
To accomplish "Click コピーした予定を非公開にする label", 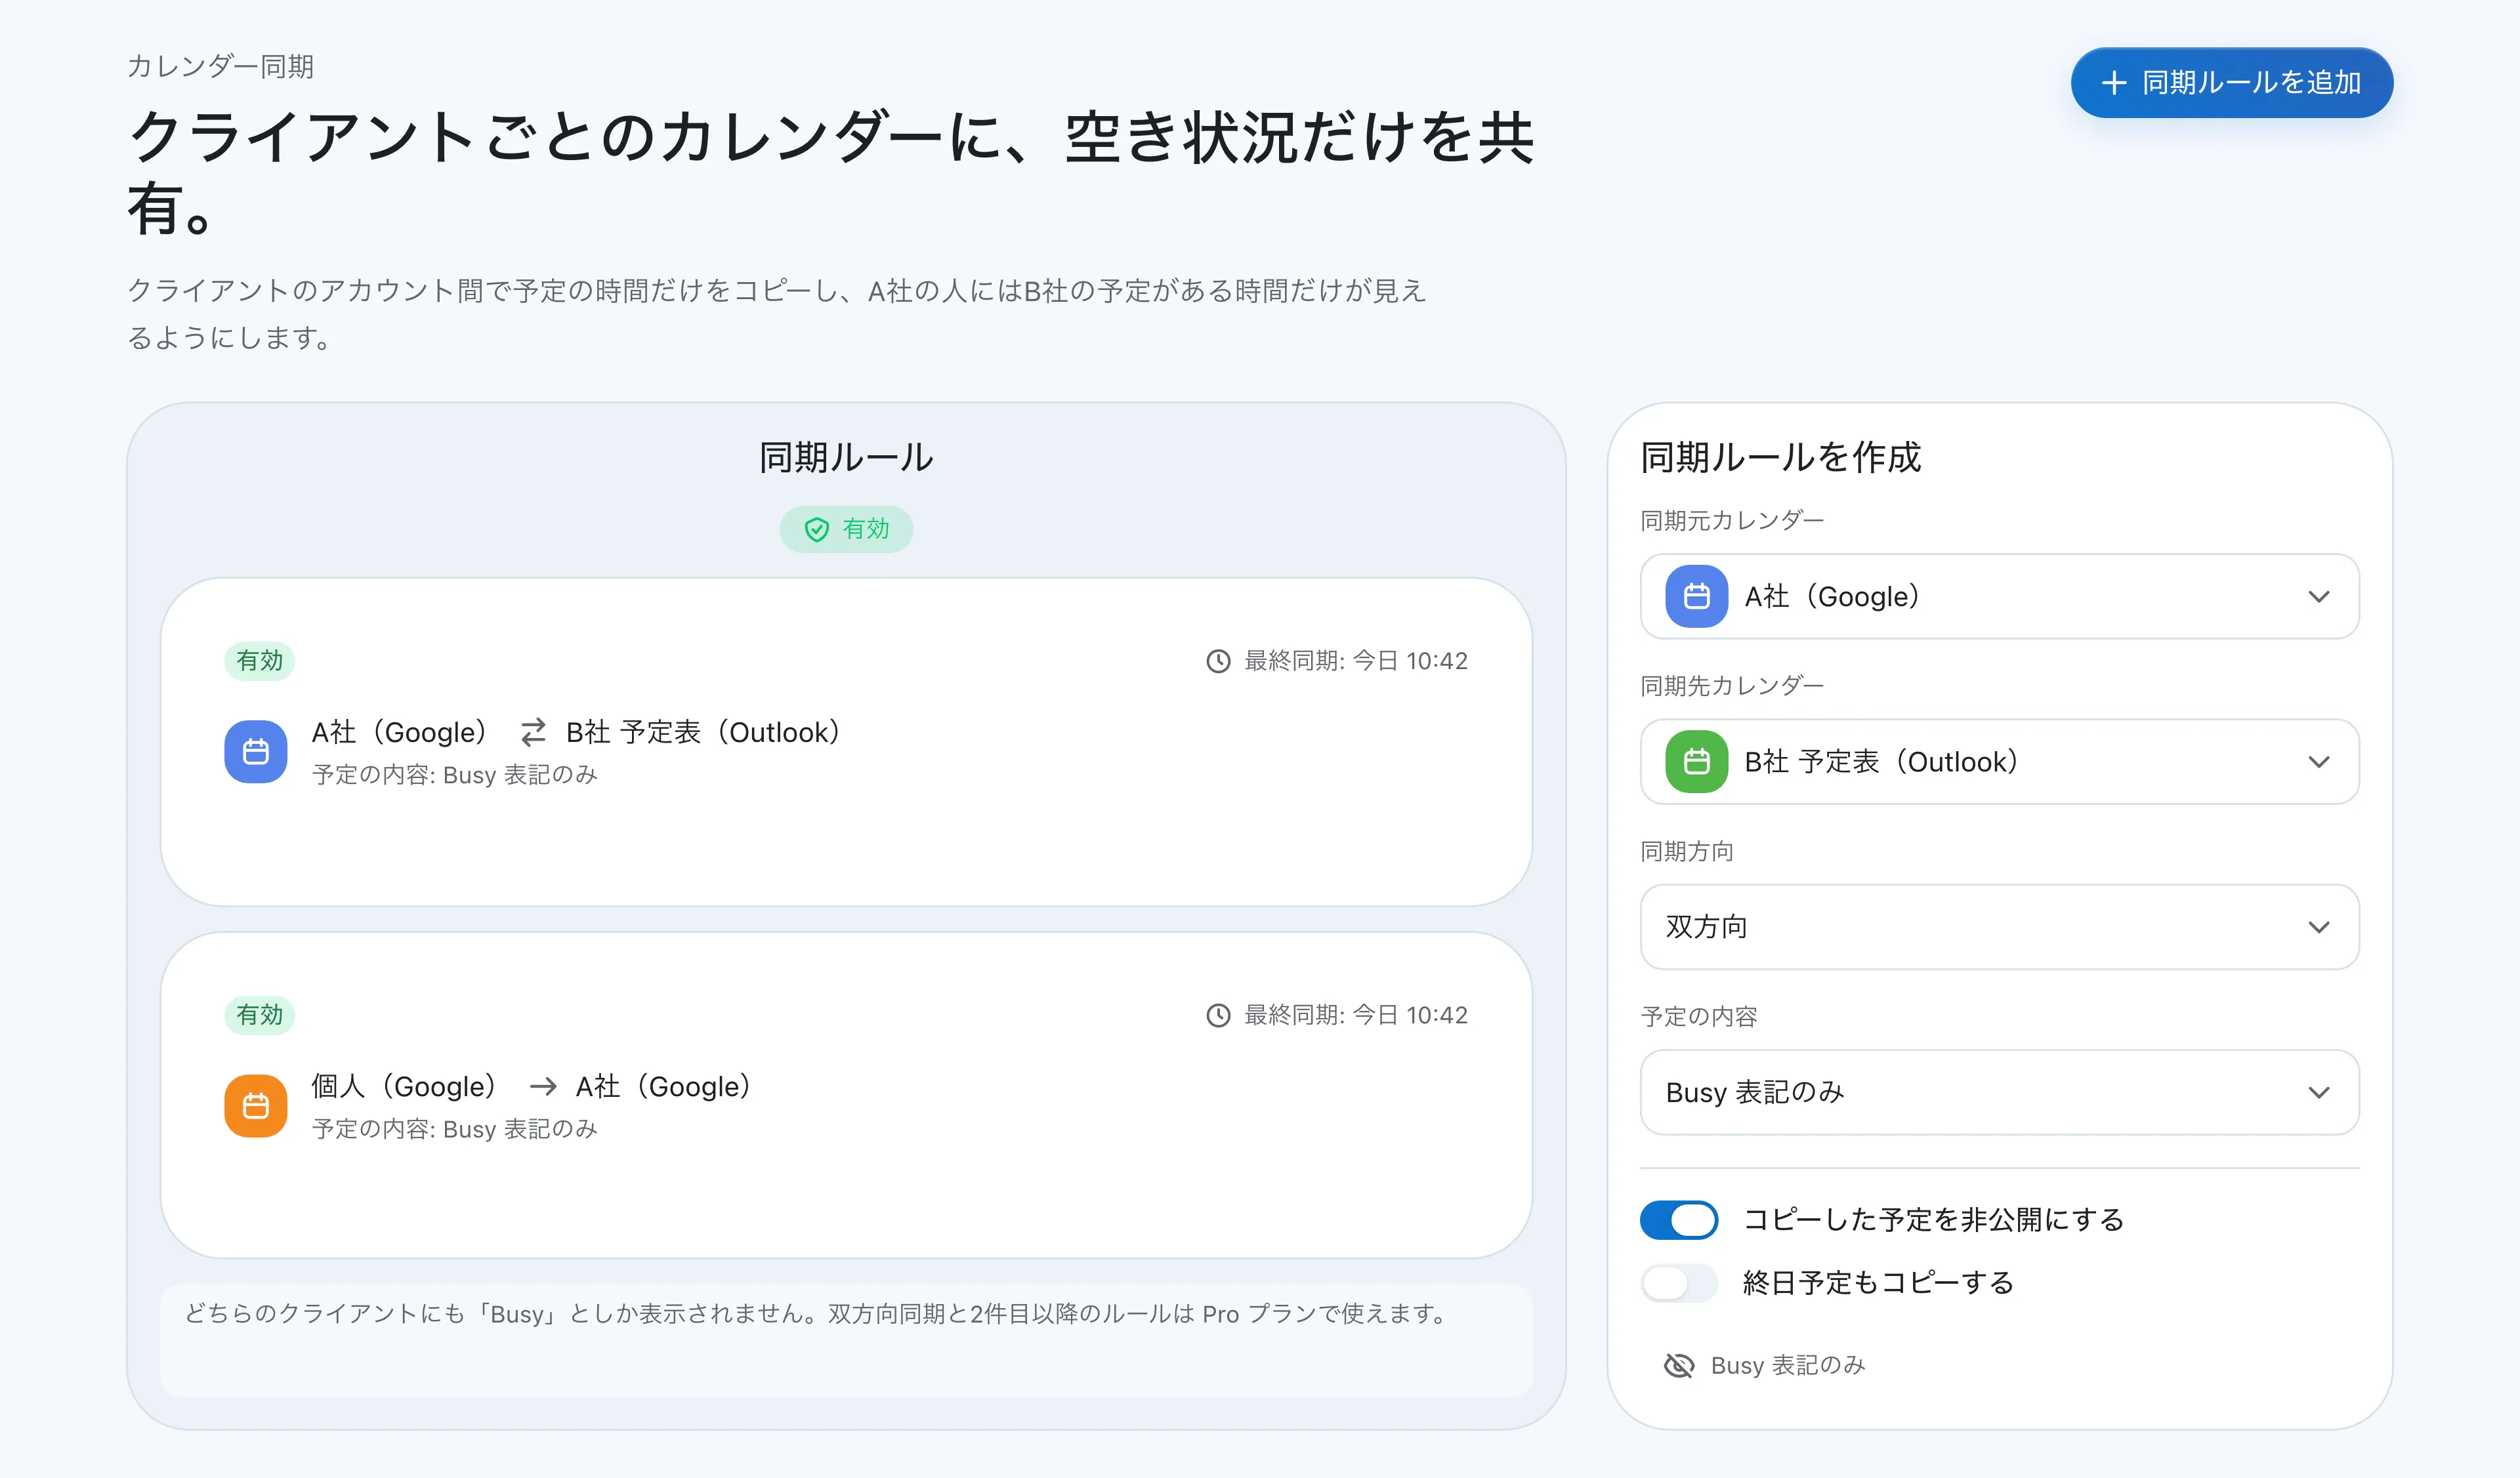I will pos(1933,1219).
